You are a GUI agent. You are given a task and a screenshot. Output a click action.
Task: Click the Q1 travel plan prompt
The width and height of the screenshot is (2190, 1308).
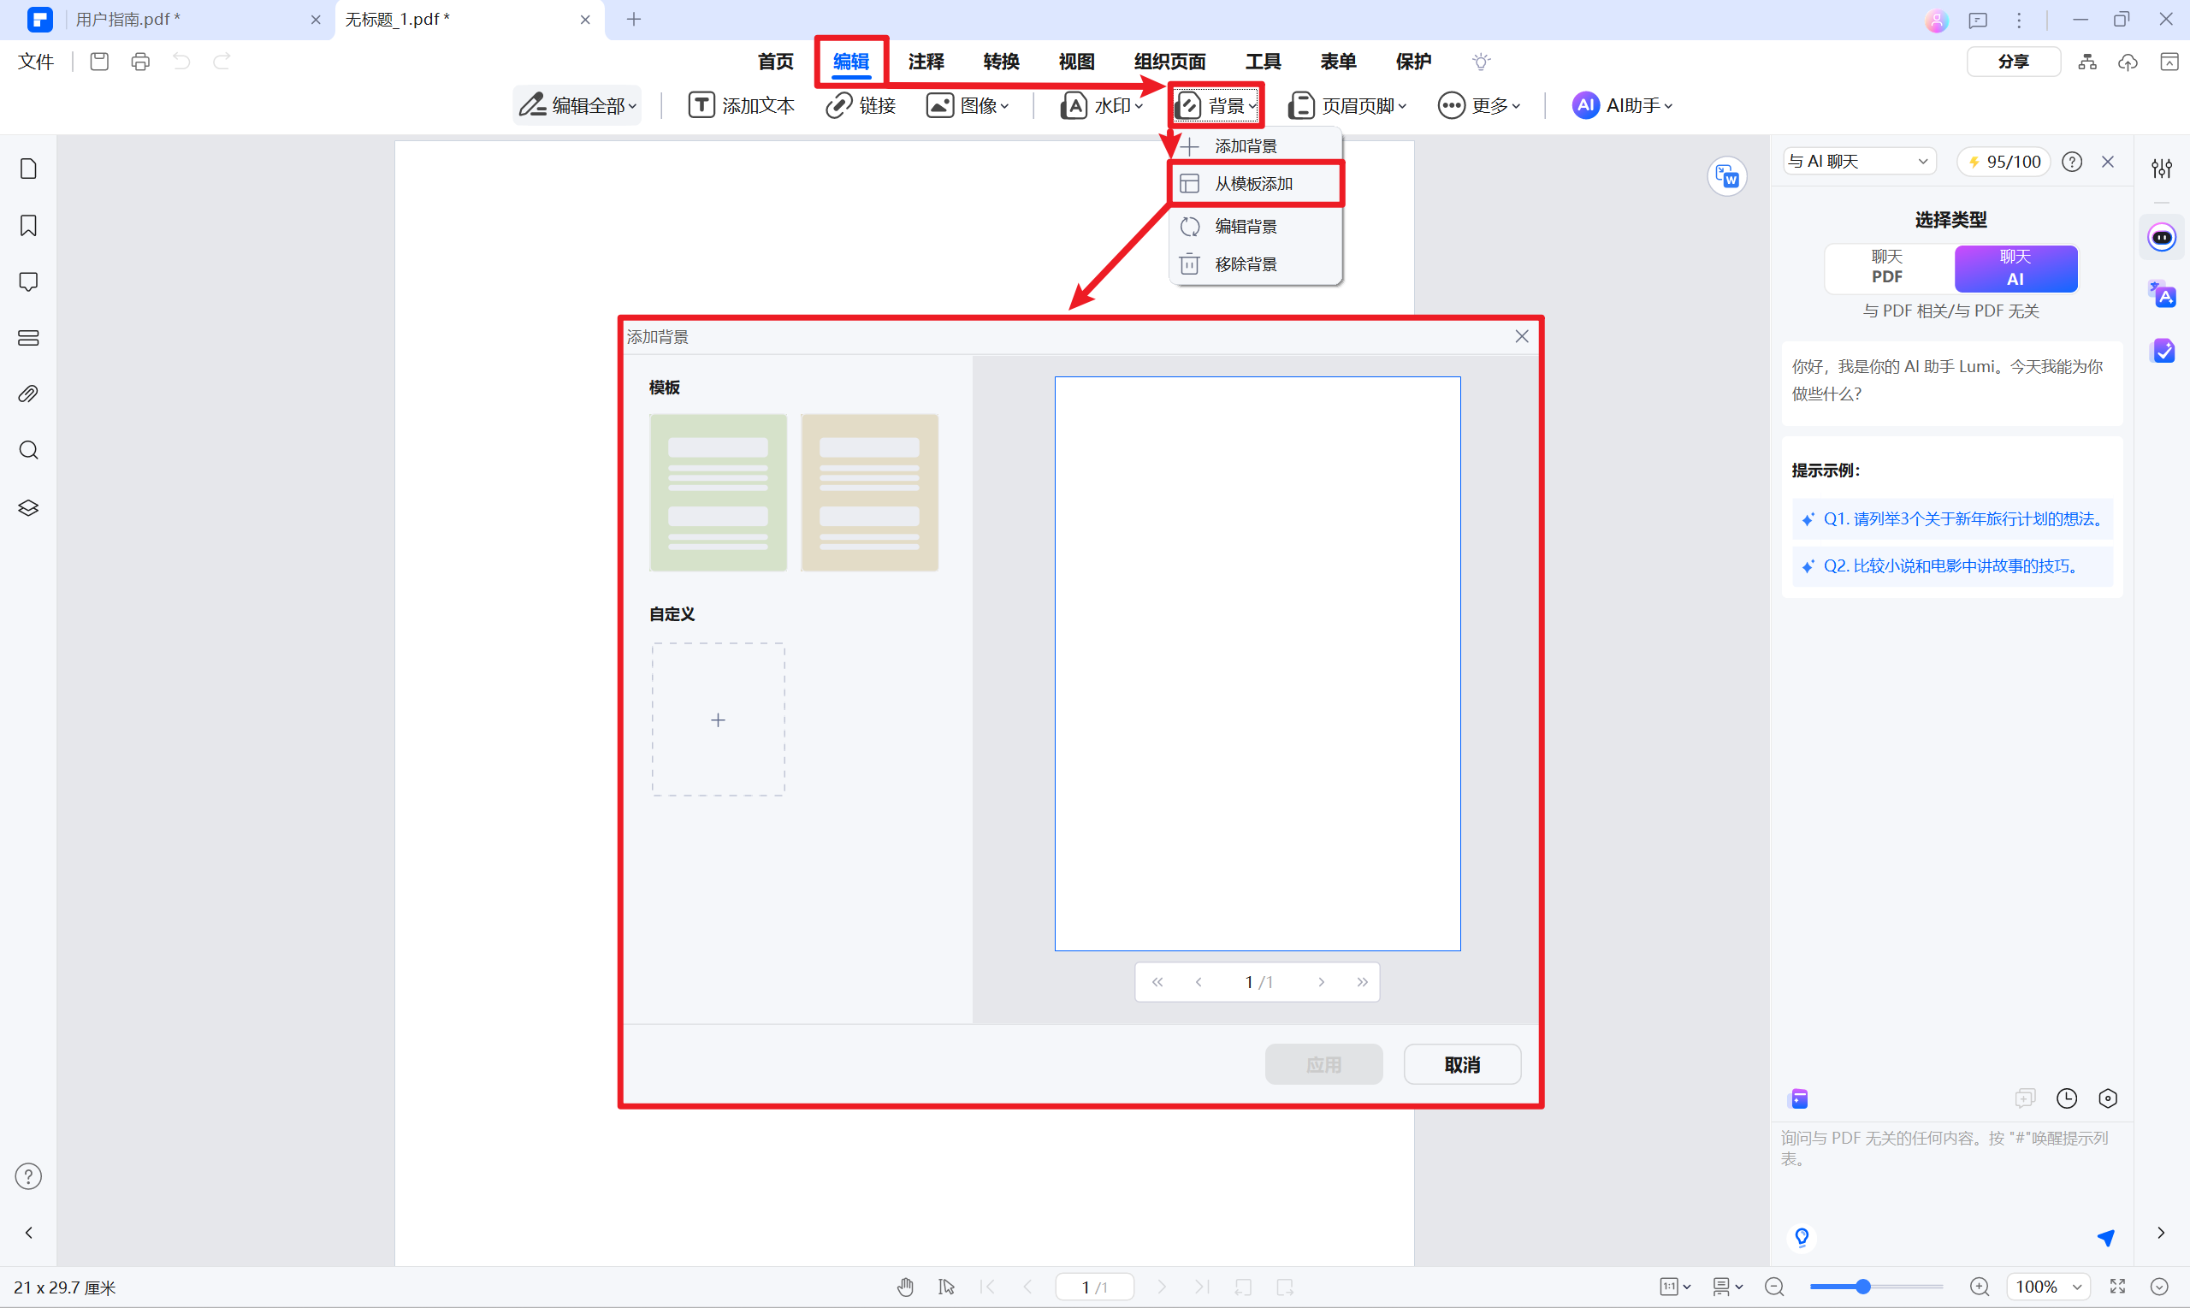tap(1952, 519)
